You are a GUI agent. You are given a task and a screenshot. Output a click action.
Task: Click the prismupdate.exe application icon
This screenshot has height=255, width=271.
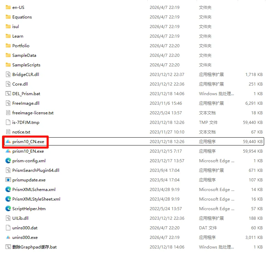[8, 180]
